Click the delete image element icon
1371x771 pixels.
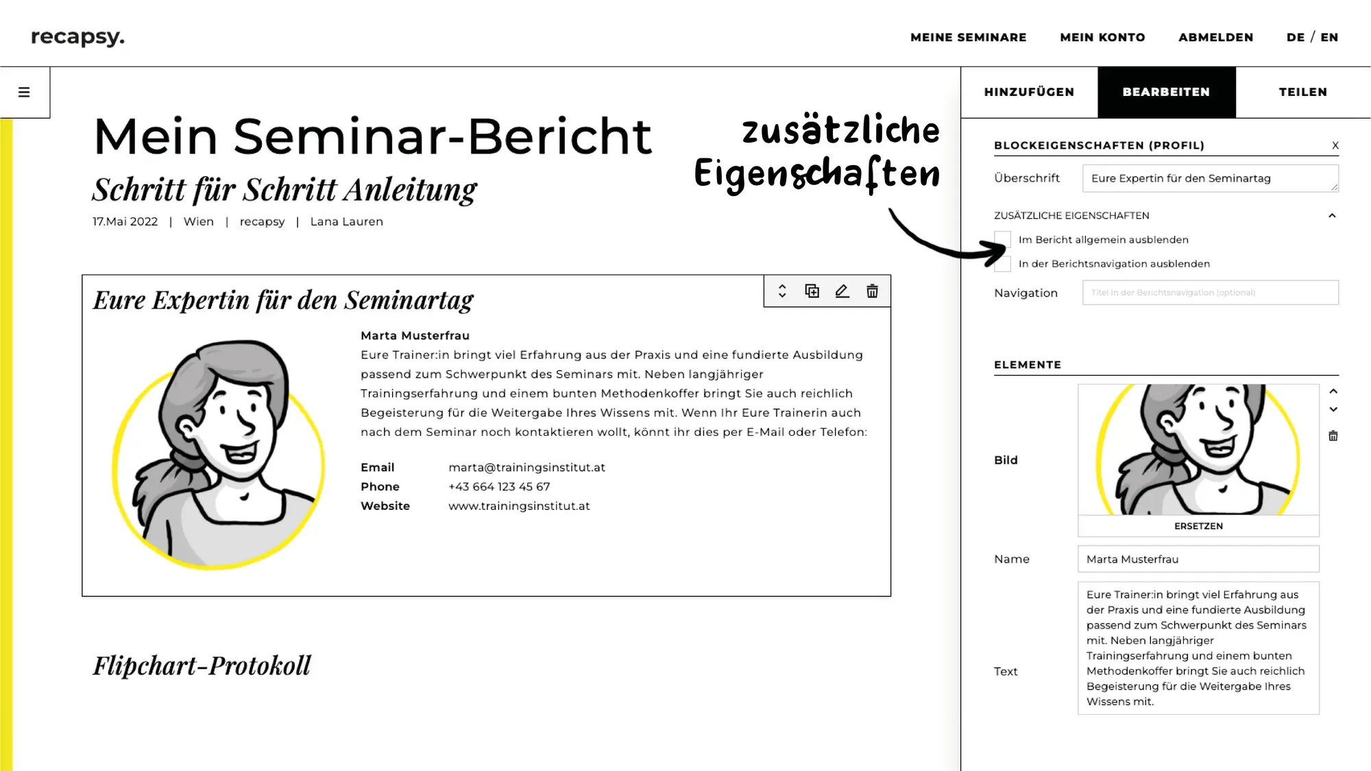click(x=1334, y=435)
